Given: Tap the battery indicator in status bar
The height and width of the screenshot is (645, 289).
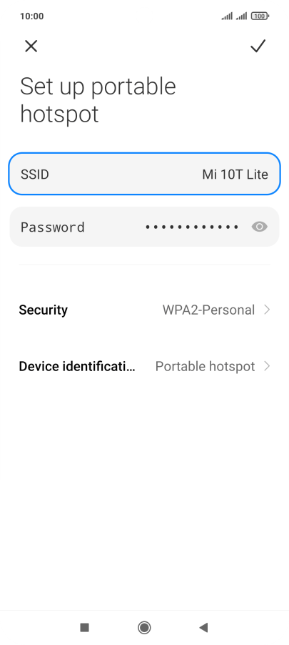Looking at the screenshot, I should [260, 16].
